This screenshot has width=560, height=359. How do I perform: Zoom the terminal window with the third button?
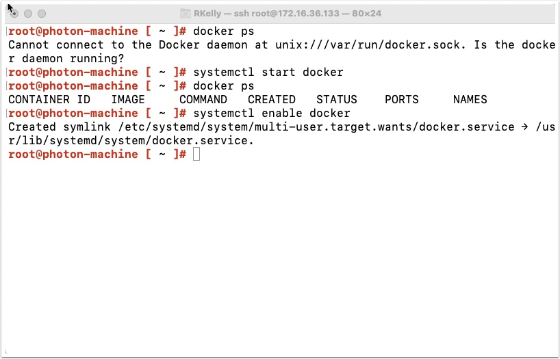click(x=42, y=14)
